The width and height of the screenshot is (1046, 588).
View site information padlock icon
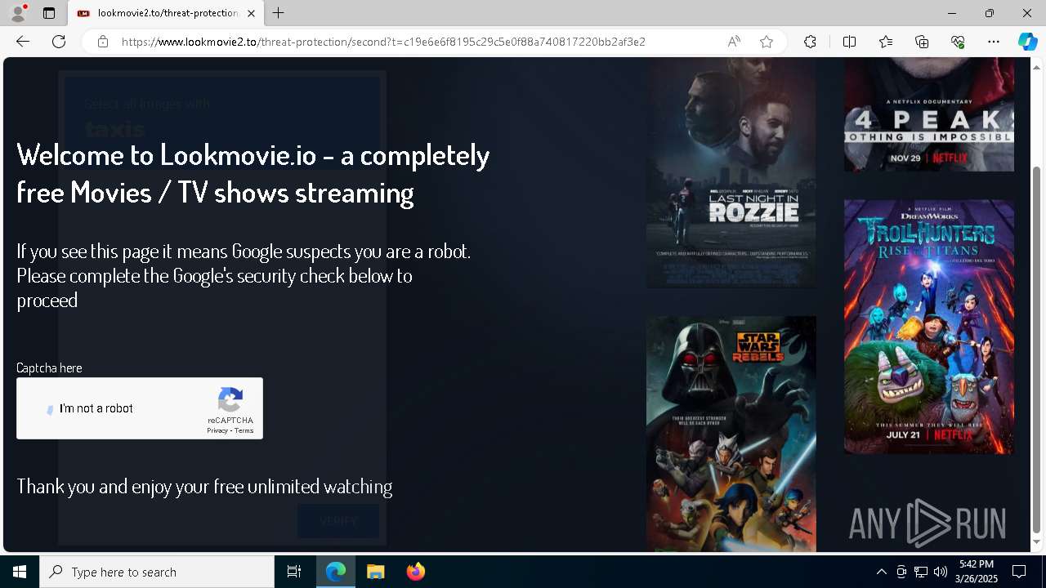[103, 42]
